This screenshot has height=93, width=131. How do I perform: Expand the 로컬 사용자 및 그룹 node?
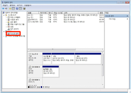coord(6,24)
